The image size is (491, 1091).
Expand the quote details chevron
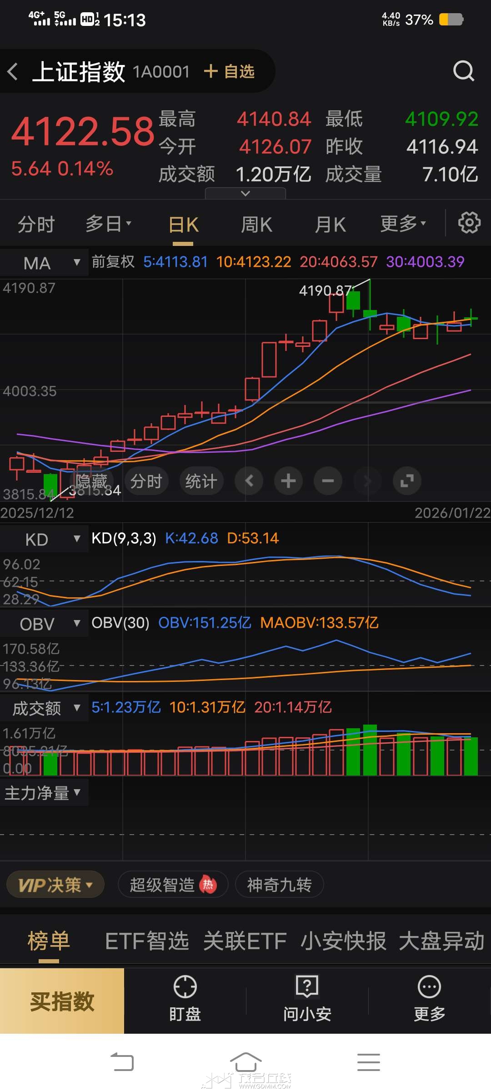245,194
